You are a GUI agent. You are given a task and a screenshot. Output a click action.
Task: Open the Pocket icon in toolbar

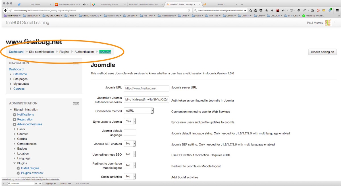[x=261, y=11]
